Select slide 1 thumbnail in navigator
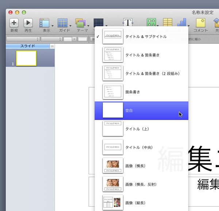 point(26,58)
